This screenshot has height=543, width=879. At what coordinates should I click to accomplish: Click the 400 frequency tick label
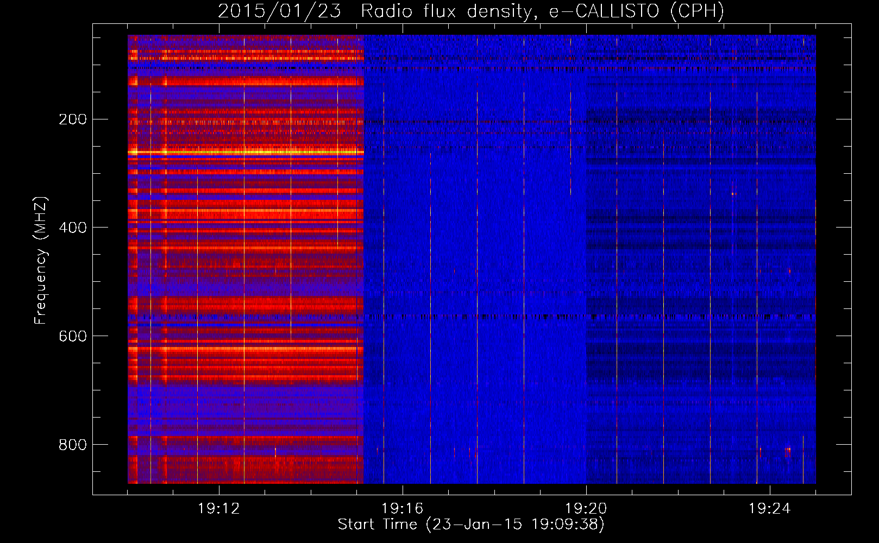73,228
